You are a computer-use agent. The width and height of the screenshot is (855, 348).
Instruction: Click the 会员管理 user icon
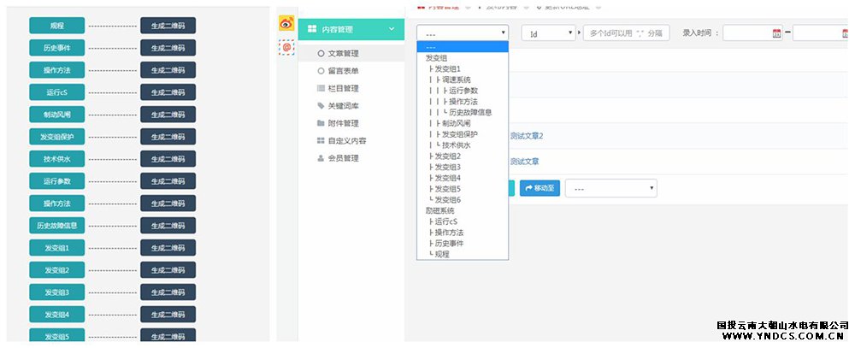tap(321, 158)
